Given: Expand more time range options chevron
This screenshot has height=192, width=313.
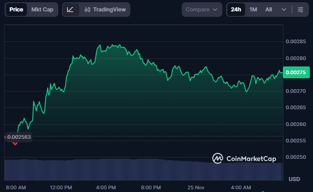Looking at the screenshot, I should tap(284, 10).
